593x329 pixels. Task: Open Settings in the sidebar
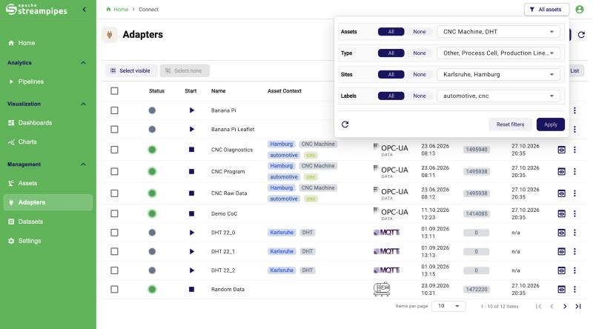(48, 241)
